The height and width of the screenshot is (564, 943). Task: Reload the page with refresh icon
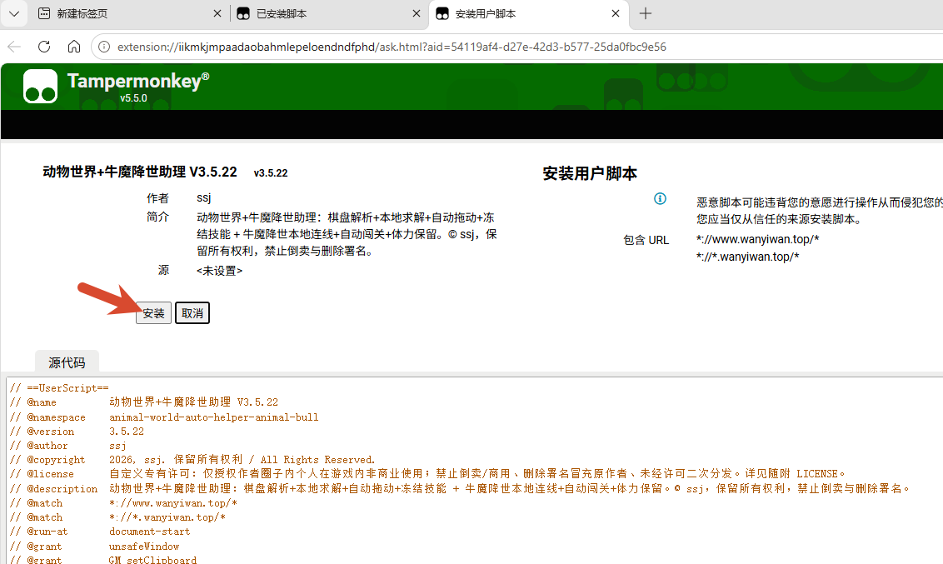tap(44, 47)
